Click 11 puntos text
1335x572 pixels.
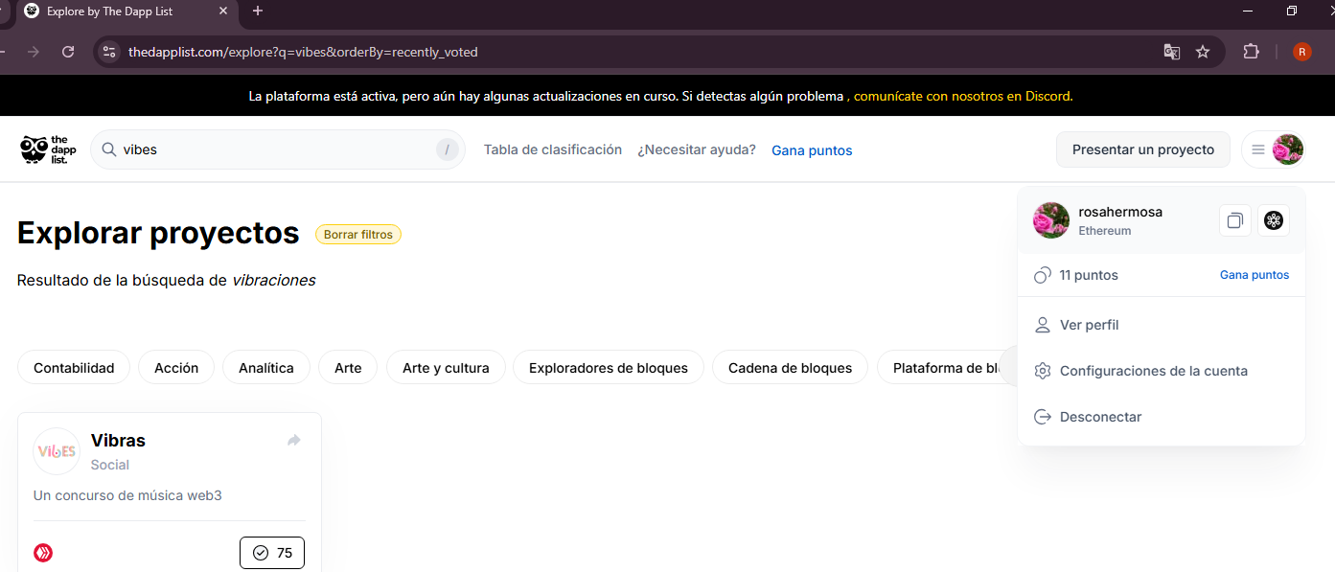coord(1089,275)
